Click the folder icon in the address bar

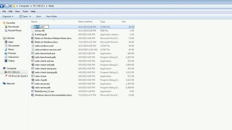14,6
